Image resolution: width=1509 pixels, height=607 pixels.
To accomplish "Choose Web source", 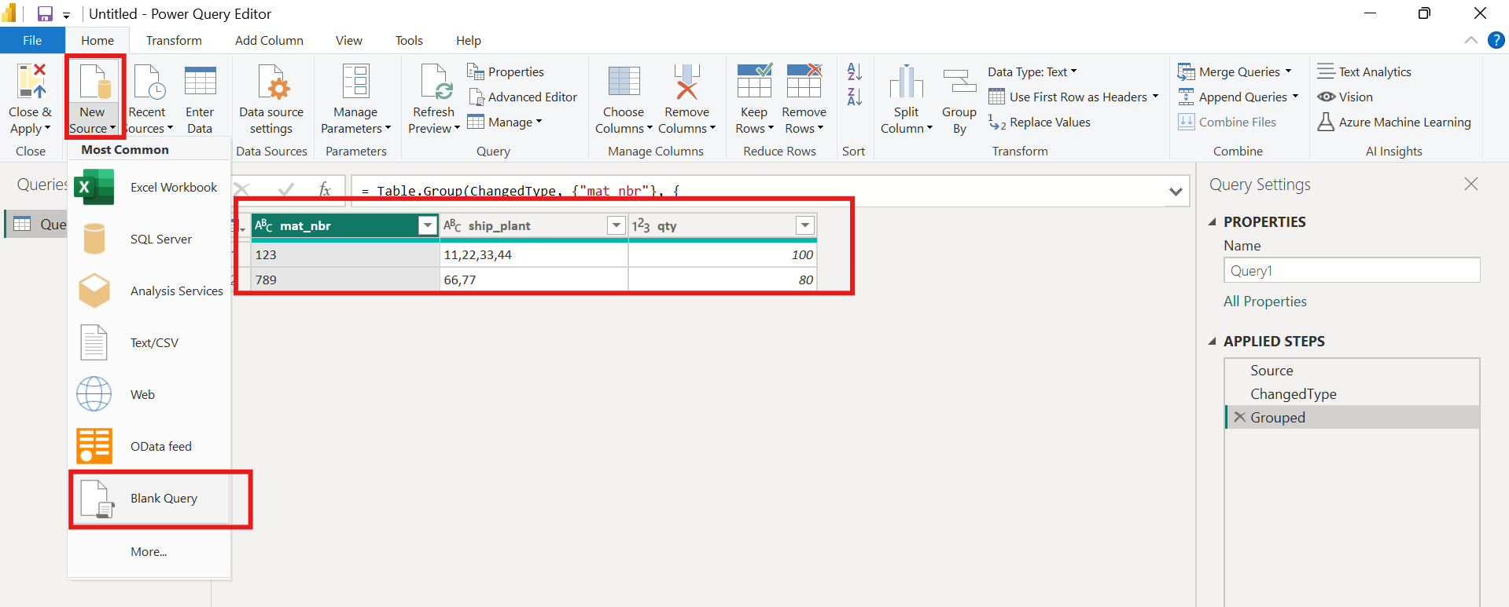I will click(149, 395).
